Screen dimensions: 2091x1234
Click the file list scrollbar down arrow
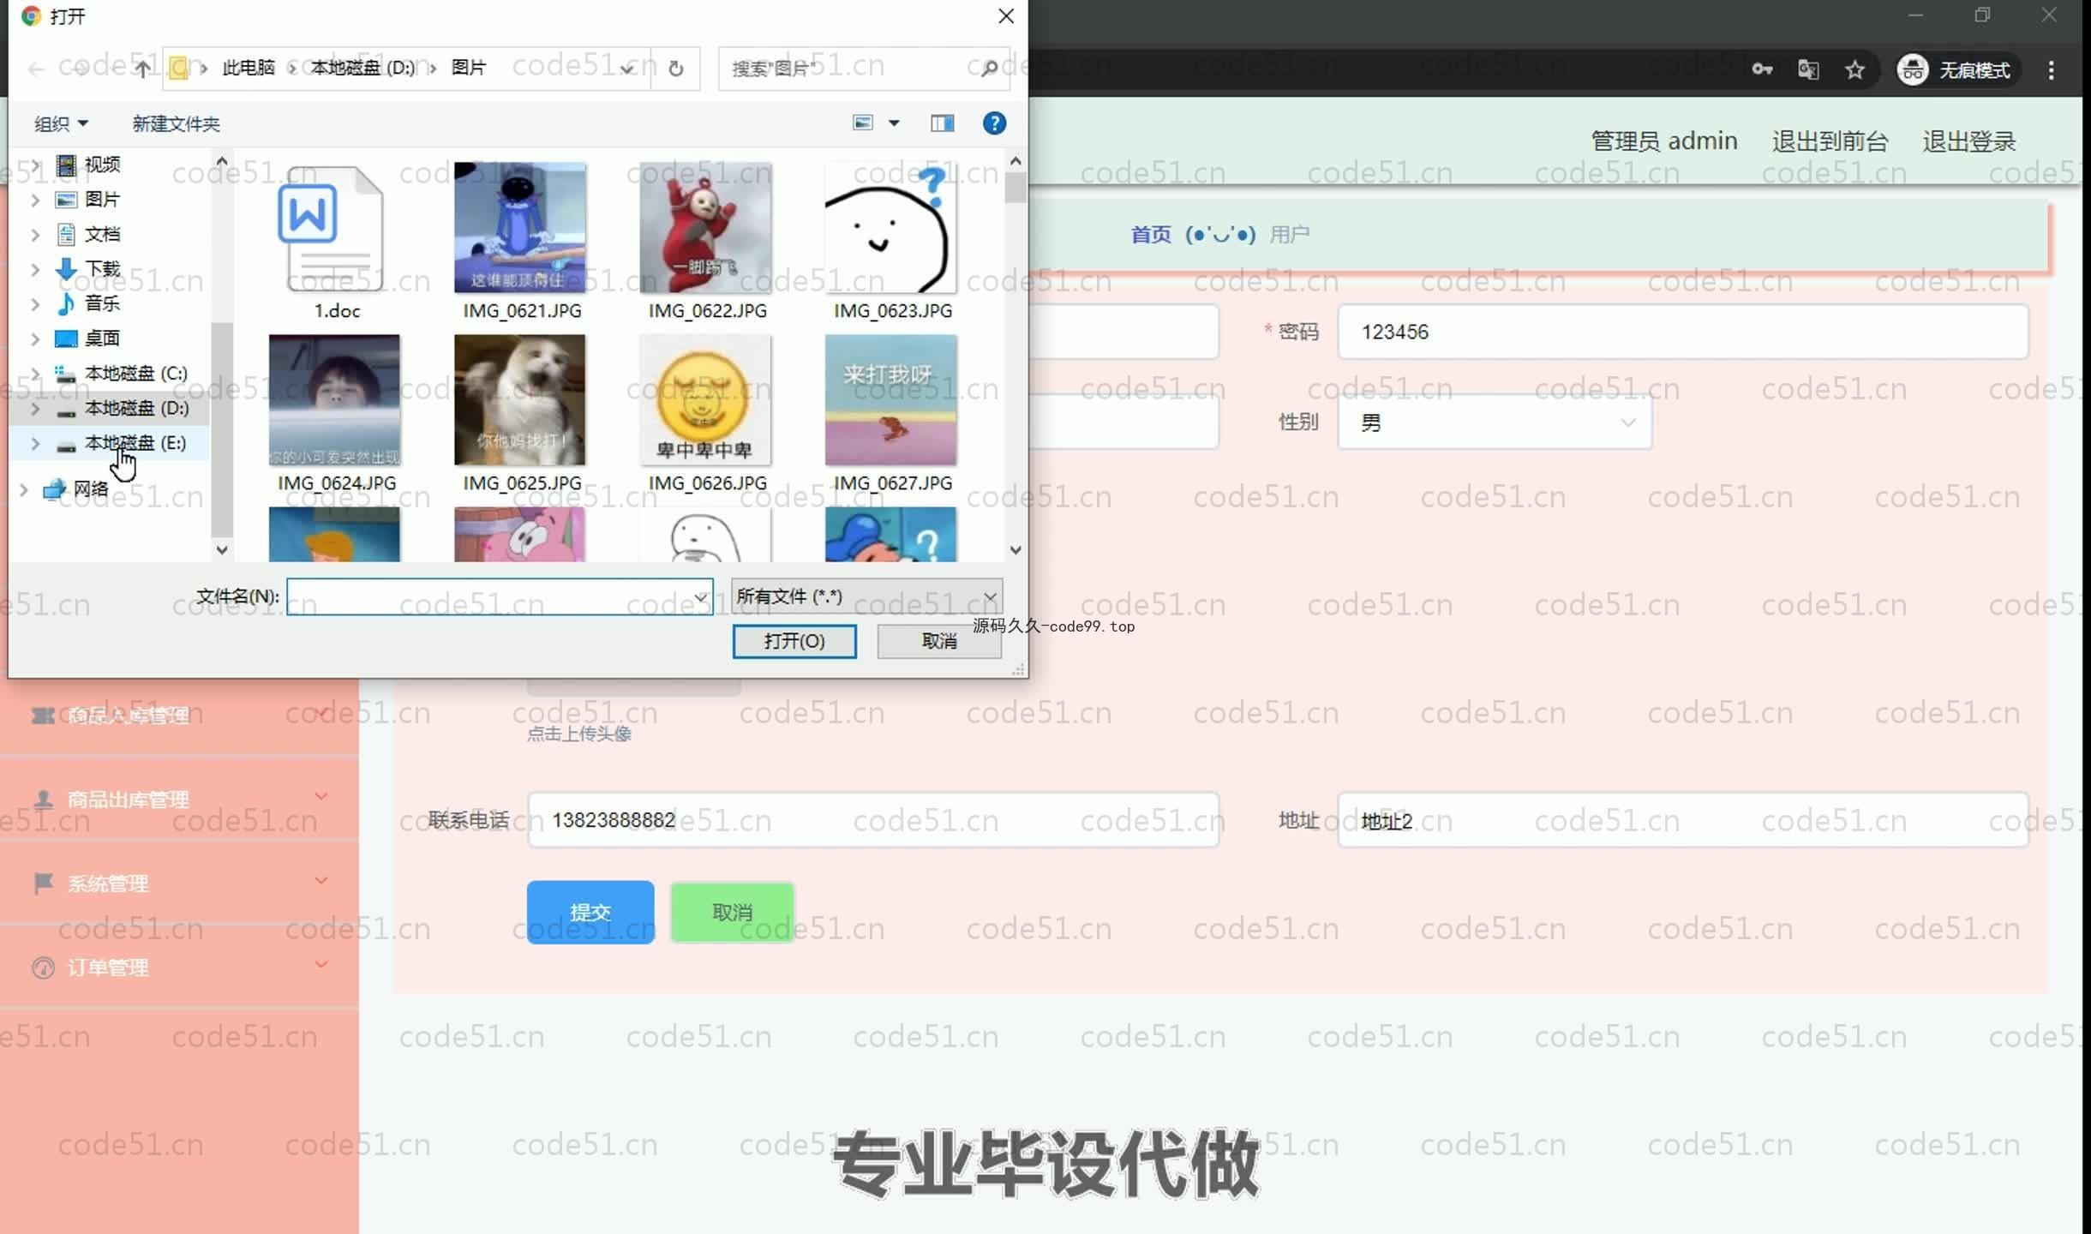click(1016, 550)
